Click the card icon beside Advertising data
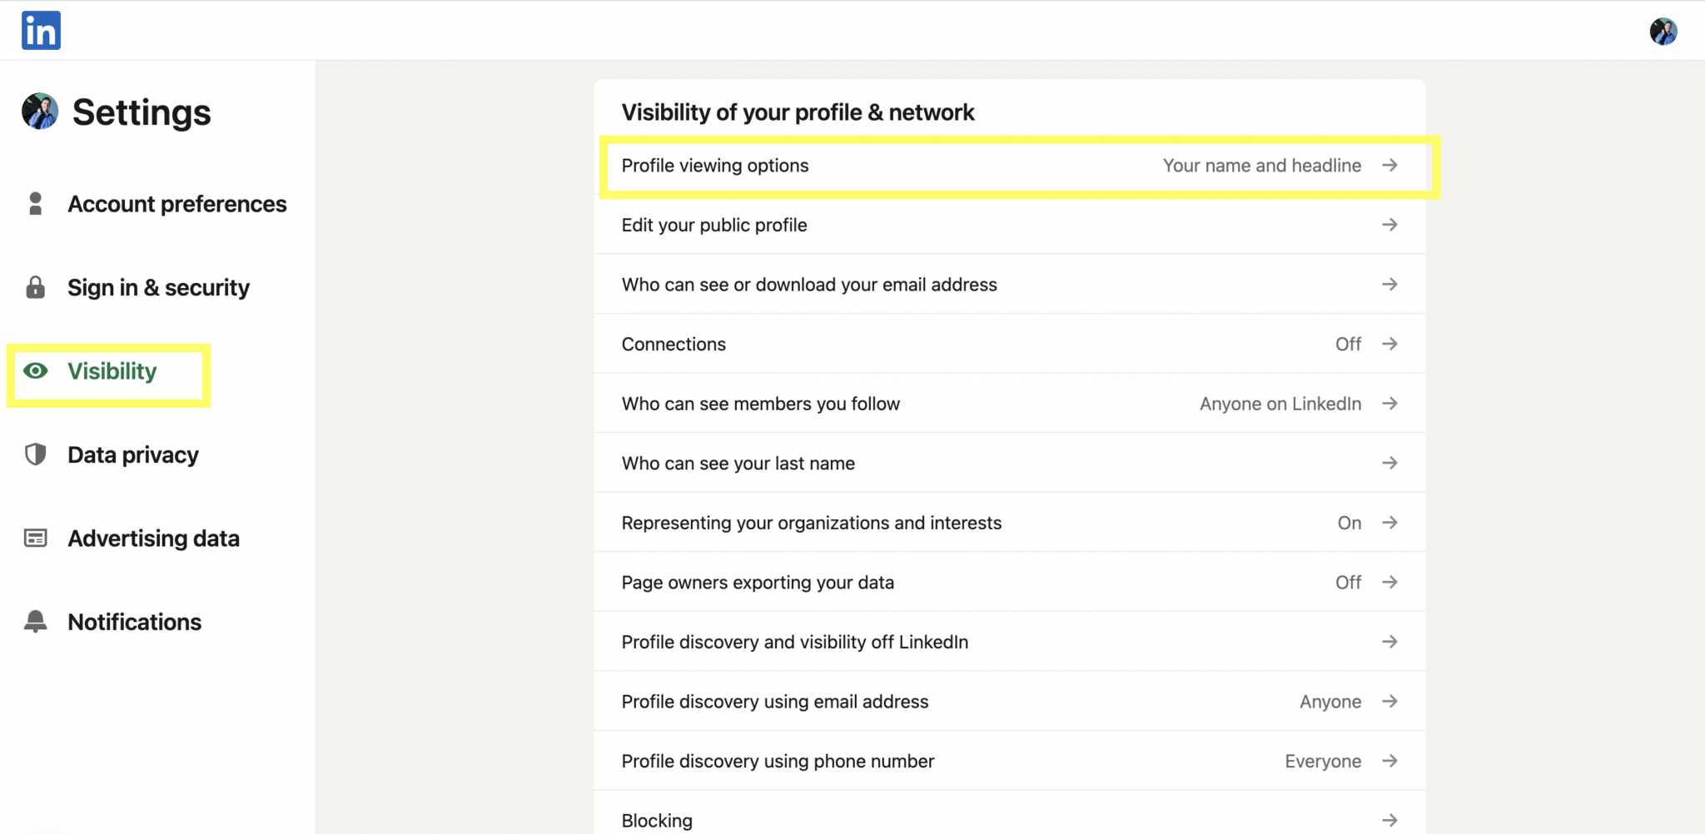Screen dimensions: 1705x834 click(x=35, y=539)
